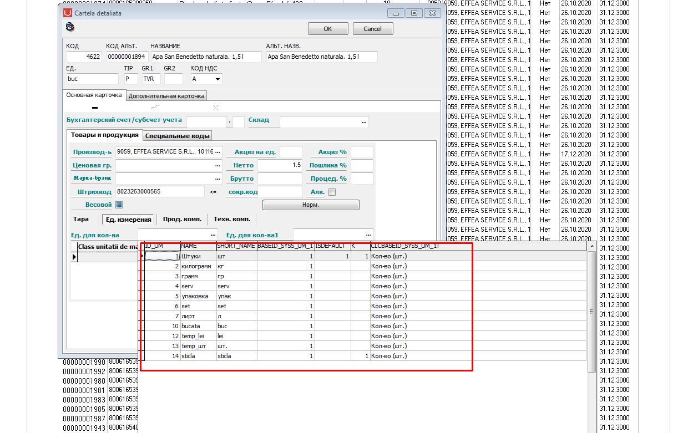Click the Штрихкод label link

pos(95,192)
